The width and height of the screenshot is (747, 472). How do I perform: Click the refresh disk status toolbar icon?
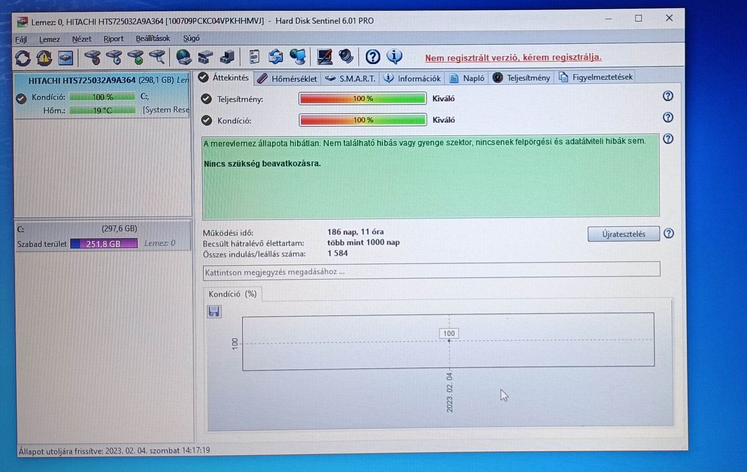click(x=23, y=58)
